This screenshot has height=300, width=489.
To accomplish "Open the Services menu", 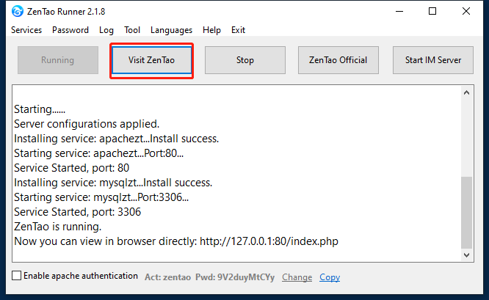I will point(26,30).
